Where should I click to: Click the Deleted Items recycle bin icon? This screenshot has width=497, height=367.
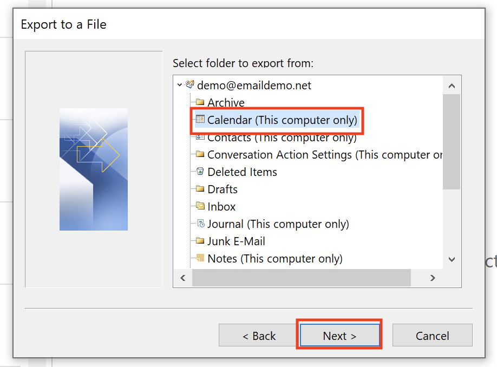coord(200,172)
